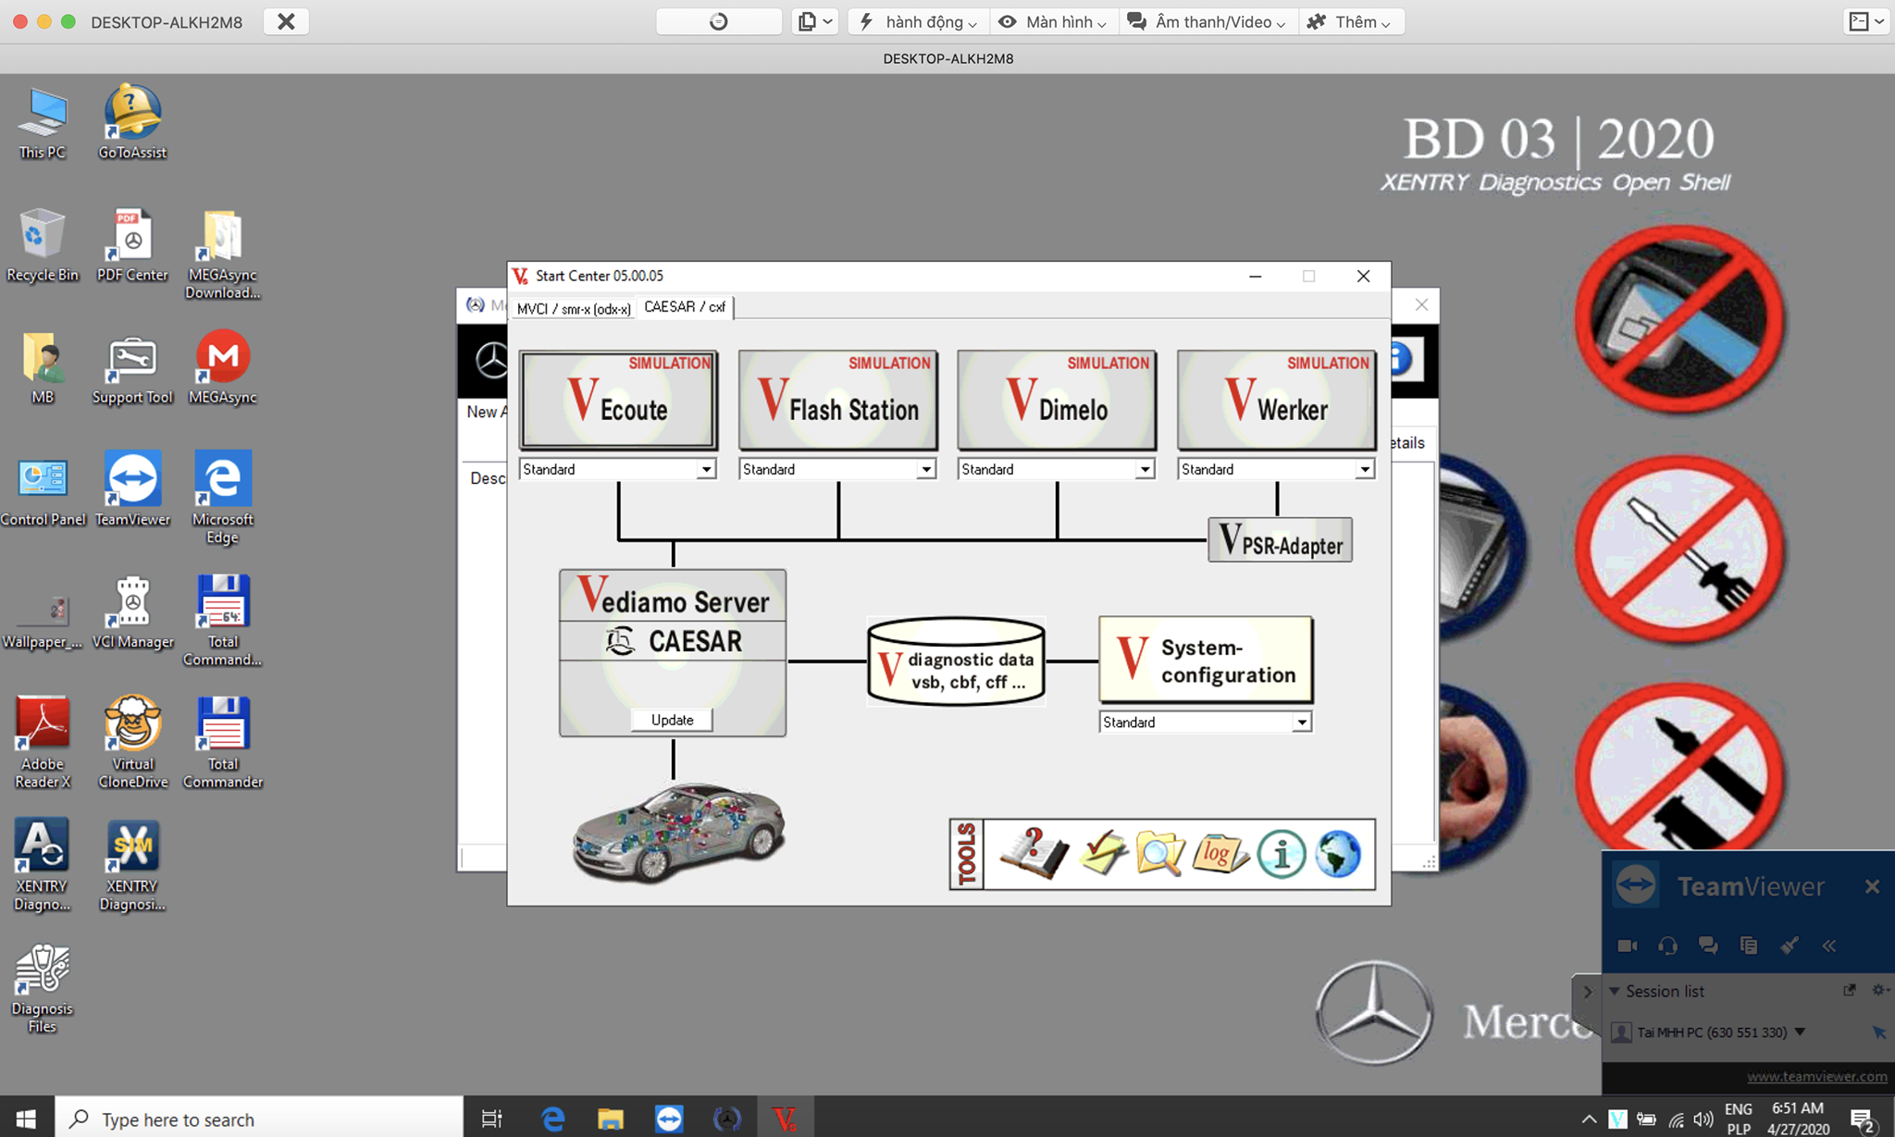Open the chat icon in TeamViewer panel
Image resolution: width=1895 pixels, height=1137 pixels.
pyautogui.click(x=1708, y=945)
